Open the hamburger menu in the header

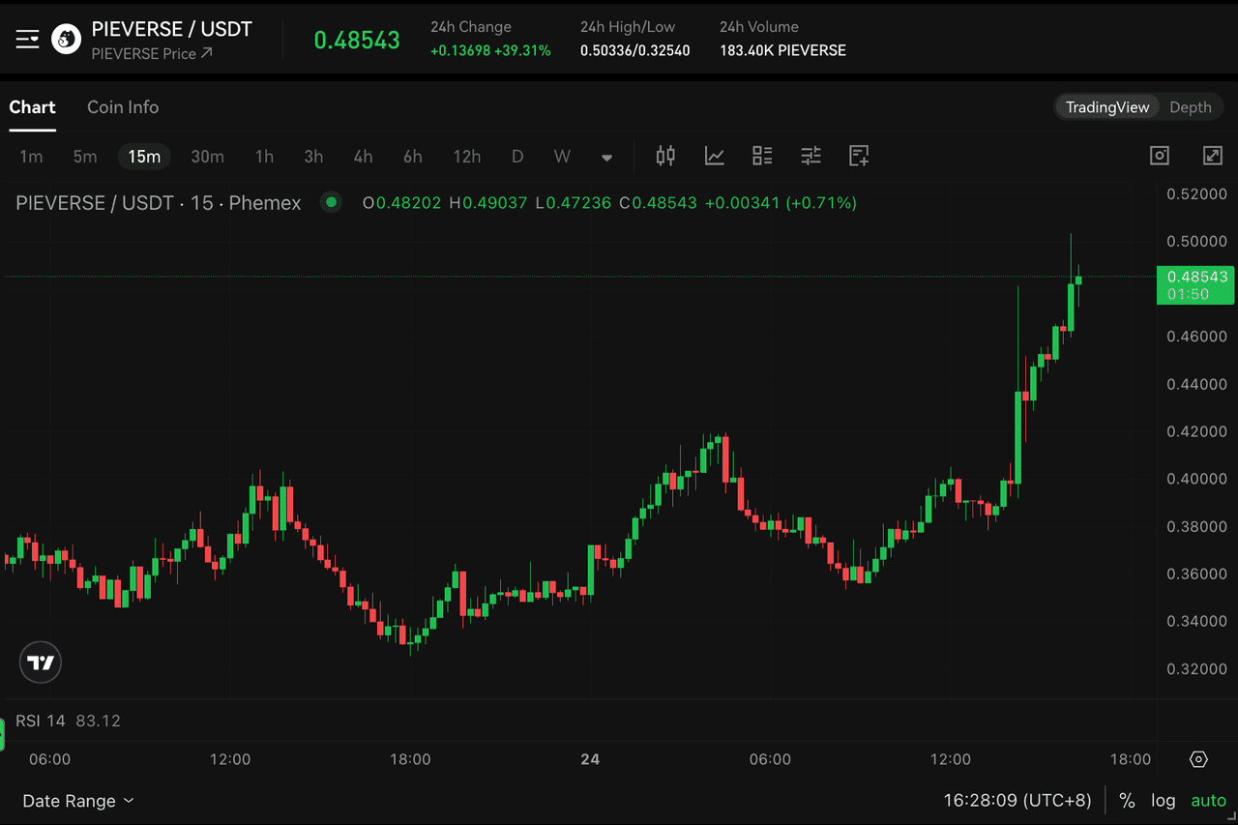coord(26,39)
